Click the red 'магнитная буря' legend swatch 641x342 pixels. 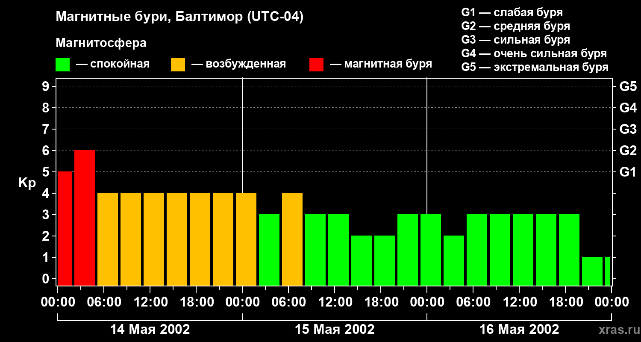click(316, 65)
